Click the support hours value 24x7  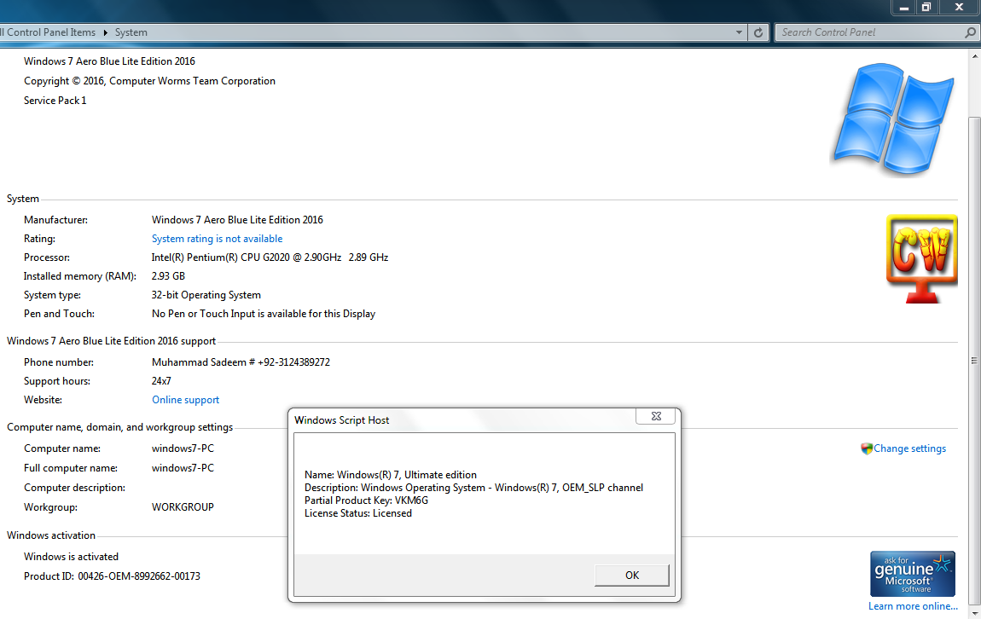161,381
